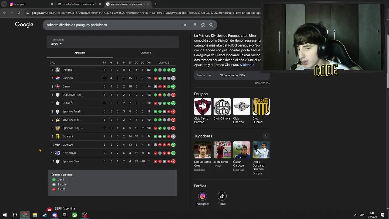
Task: Open Discord from the taskbar
Action: click(x=55, y=215)
